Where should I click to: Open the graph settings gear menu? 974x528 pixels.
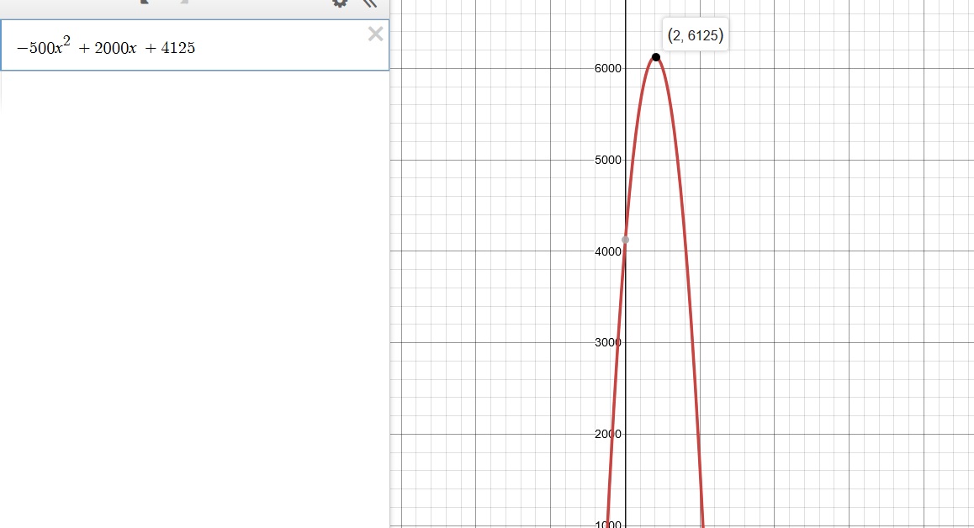[x=340, y=3]
